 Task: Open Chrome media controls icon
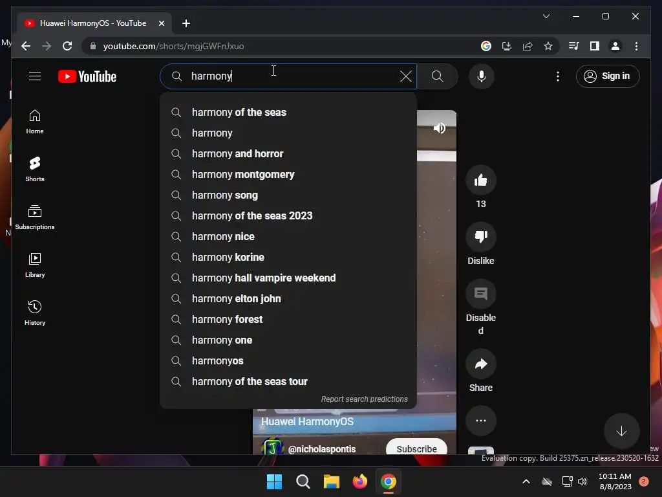tap(574, 46)
